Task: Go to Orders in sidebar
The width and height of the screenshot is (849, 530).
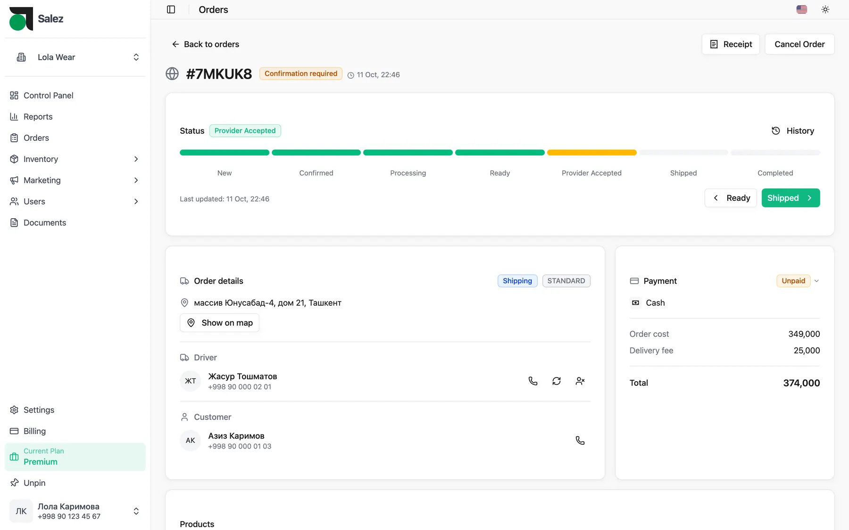Action: point(75,138)
